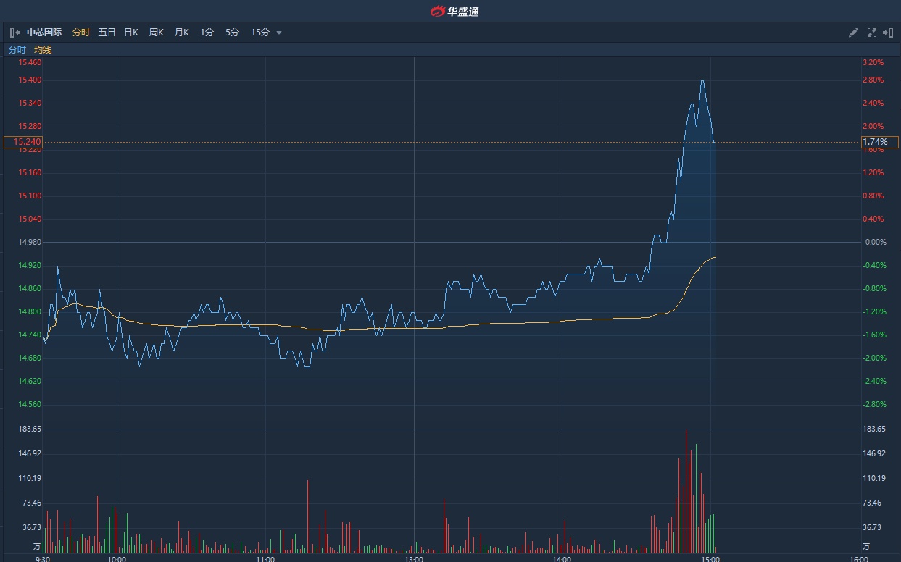The height and width of the screenshot is (562, 901).
Task: Switch to the 5分 five-minute chart
Action: (232, 33)
